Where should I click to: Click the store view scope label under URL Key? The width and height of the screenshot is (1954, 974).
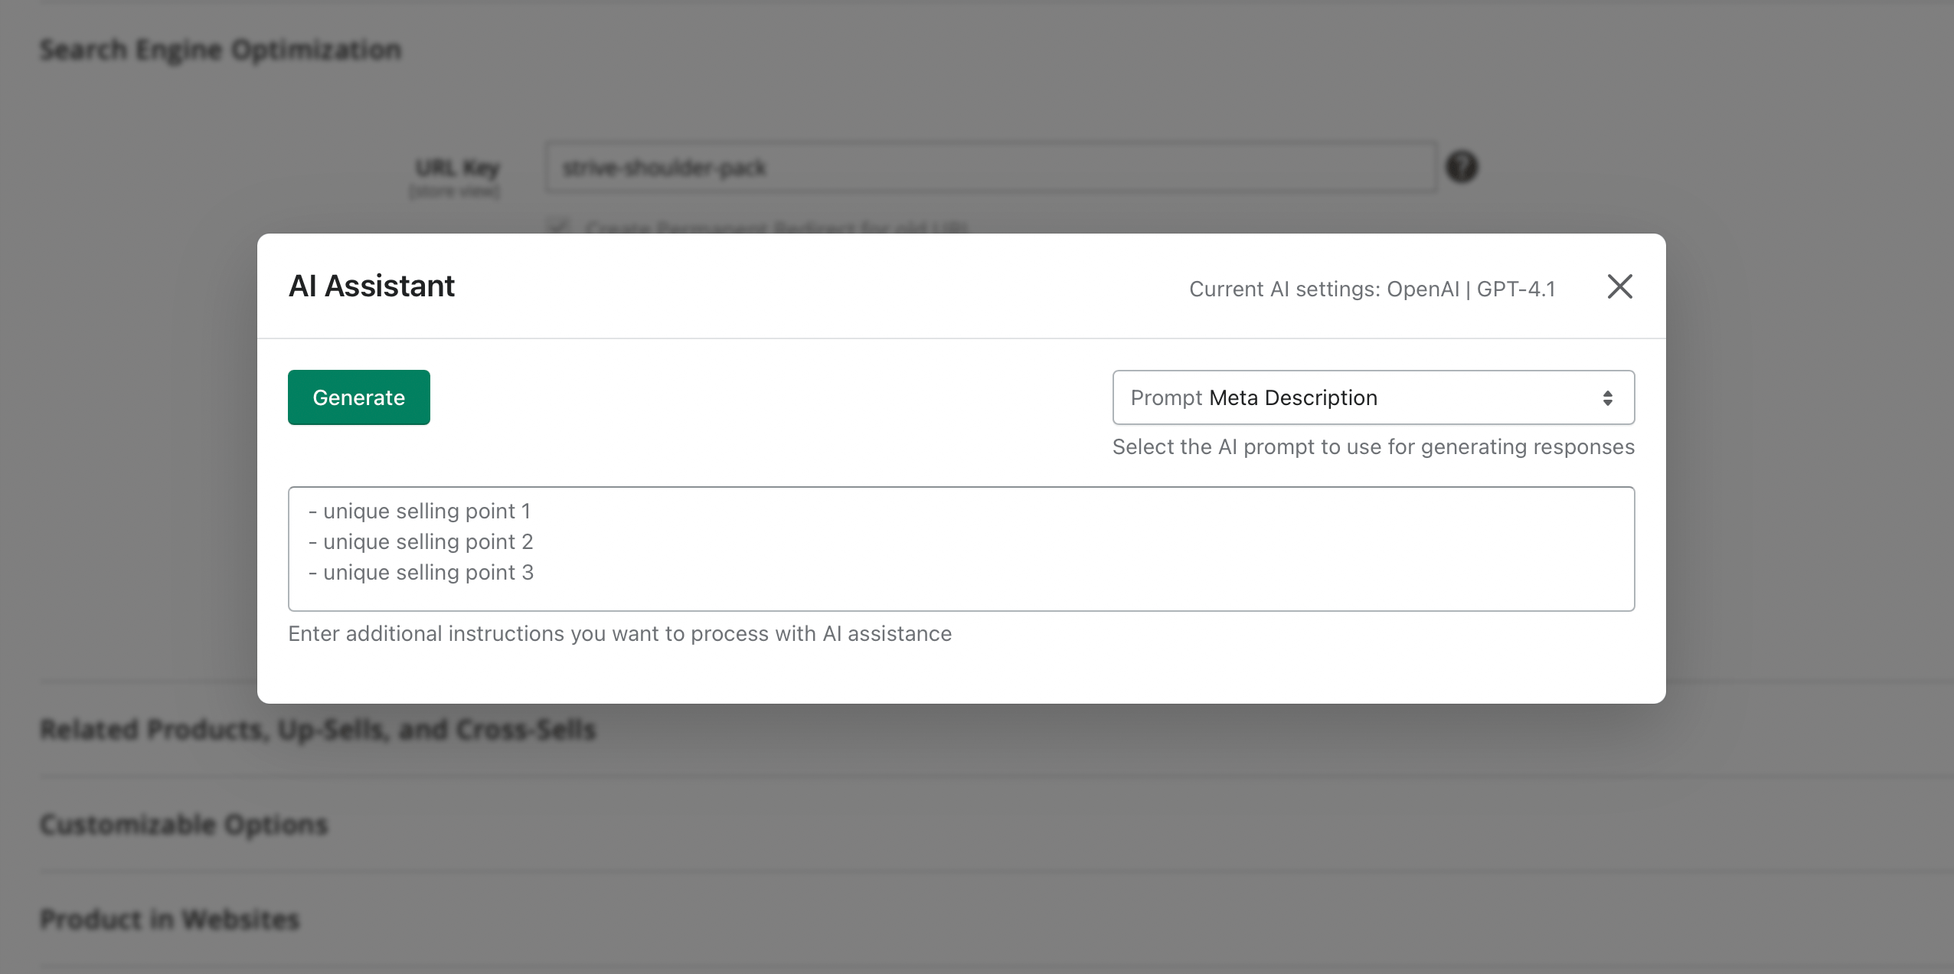click(x=455, y=191)
